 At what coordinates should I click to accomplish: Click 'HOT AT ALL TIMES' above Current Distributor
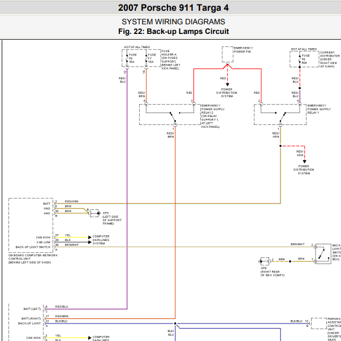pos(304,49)
